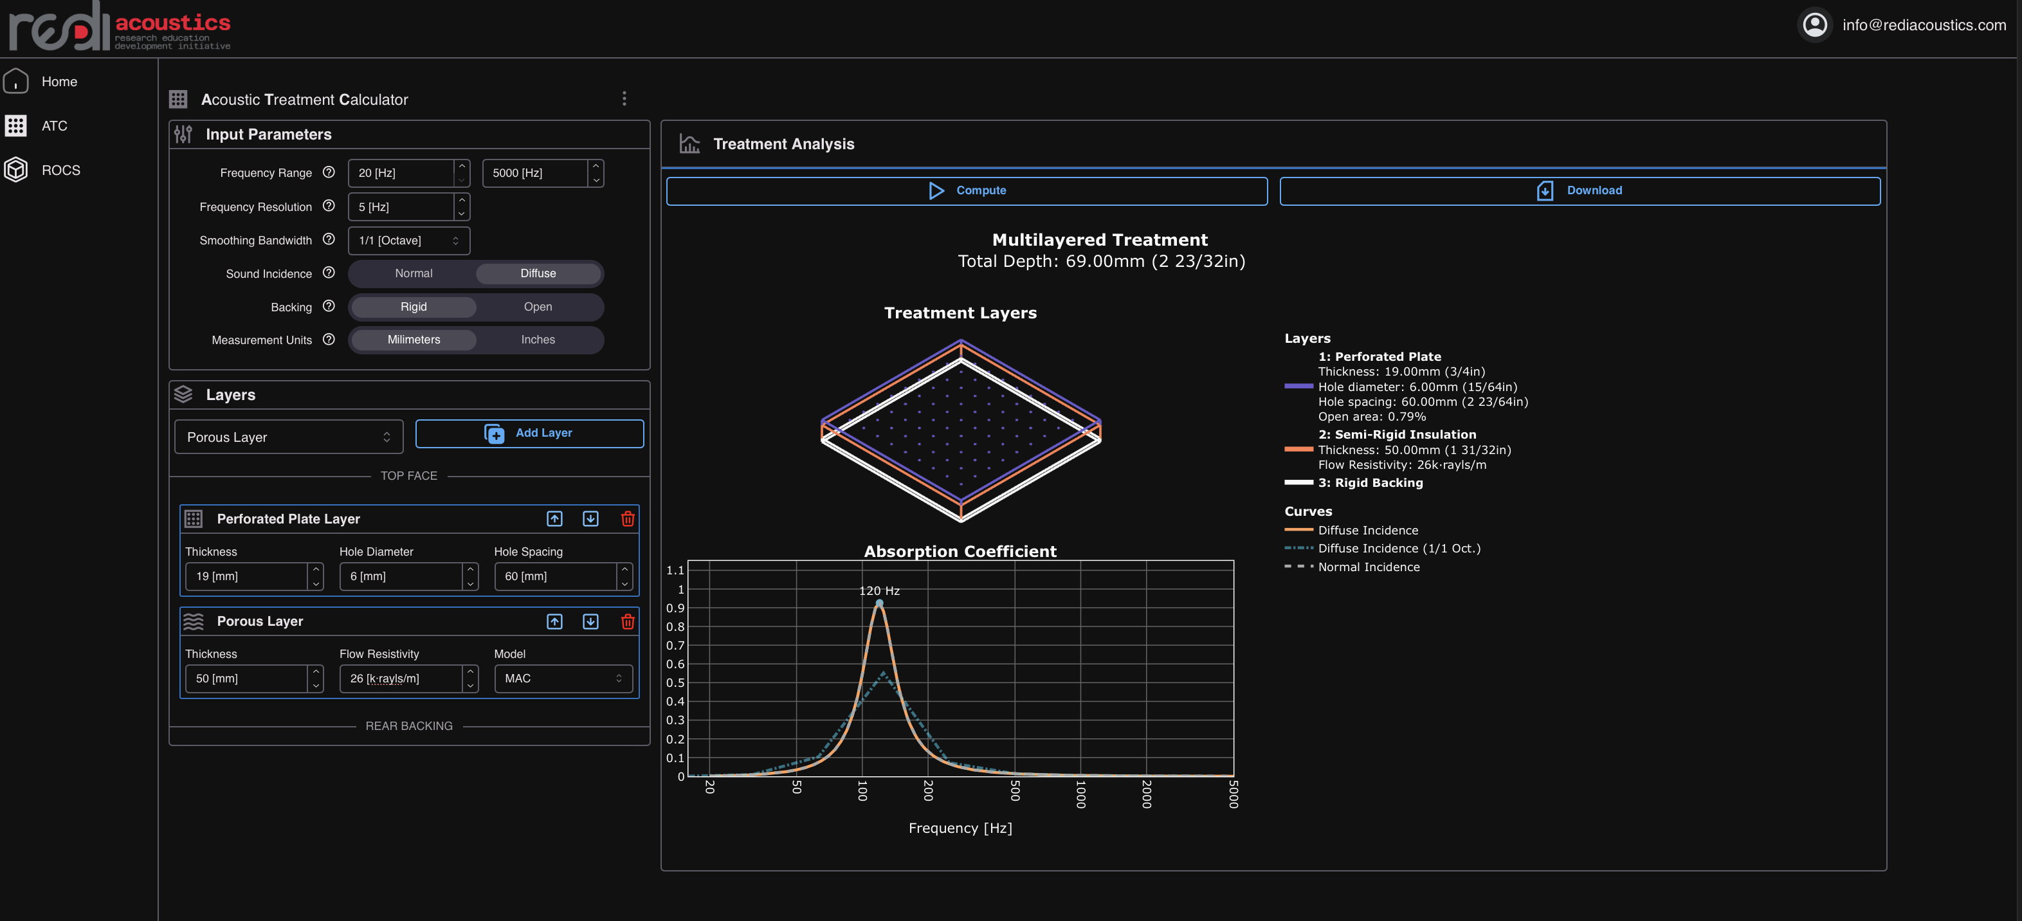Image resolution: width=2022 pixels, height=921 pixels.
Task: Click the help icon beside Smoothing Bandwidth
Action: click(329, 239)
